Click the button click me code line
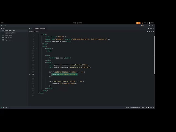 [60, 58]
